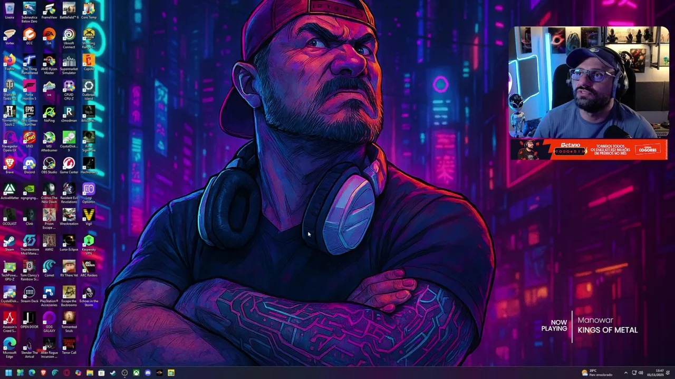
Task: Select the Forza Horizon 5 shortcut
Action: point(30,89)
